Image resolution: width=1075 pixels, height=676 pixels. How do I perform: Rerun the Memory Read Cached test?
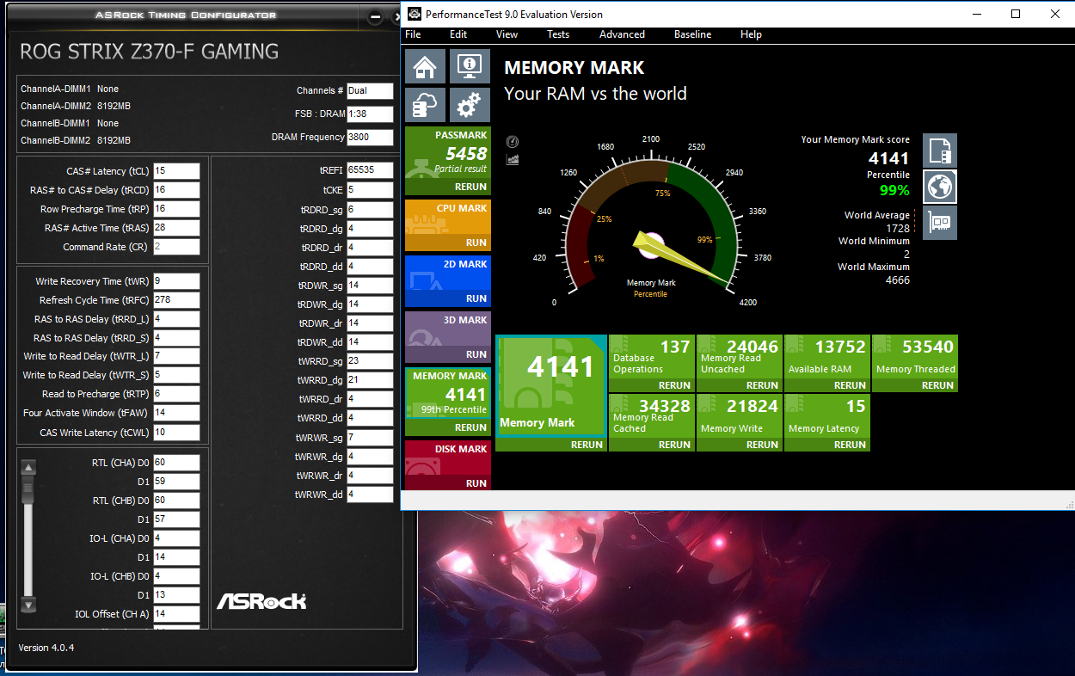click(675, 445)
